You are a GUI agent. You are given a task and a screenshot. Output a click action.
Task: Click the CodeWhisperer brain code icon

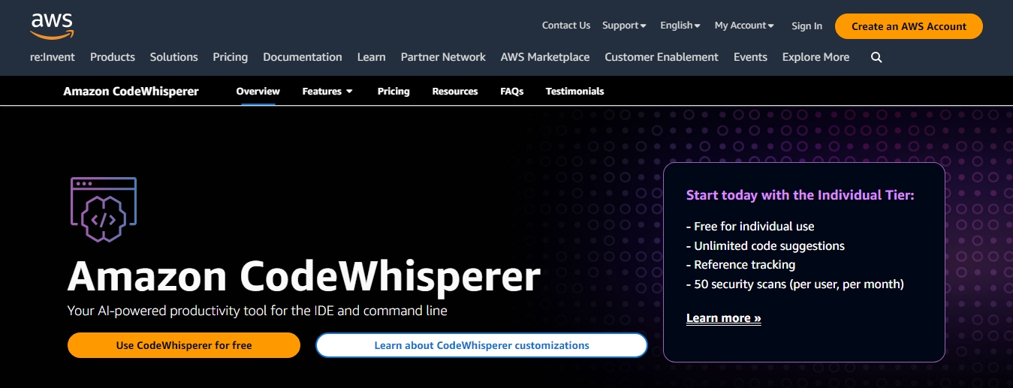104,209
